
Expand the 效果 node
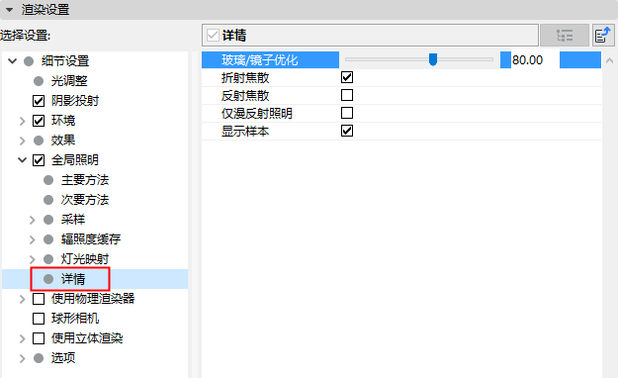pyautogui.click(x=23, y=141)
